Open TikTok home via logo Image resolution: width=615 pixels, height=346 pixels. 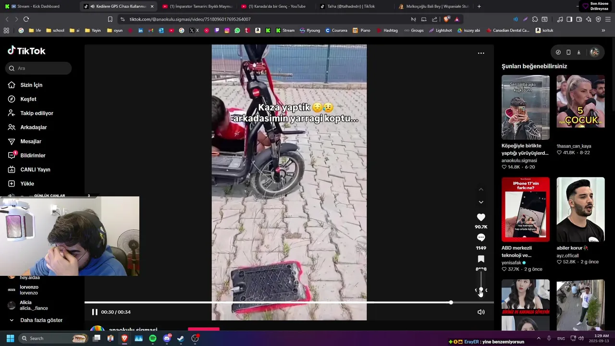(26, 50)
